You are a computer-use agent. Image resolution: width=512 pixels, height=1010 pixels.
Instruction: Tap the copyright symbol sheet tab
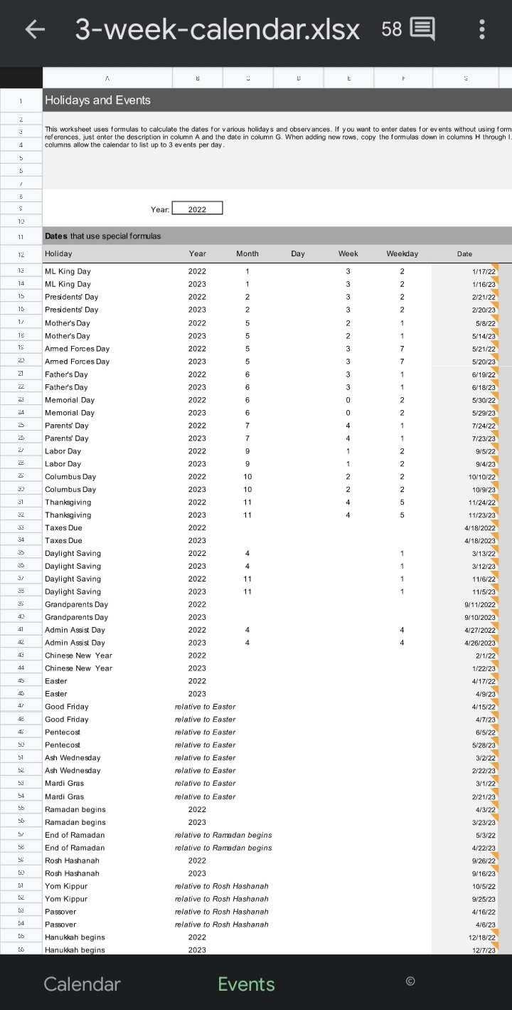pos(410,982)
